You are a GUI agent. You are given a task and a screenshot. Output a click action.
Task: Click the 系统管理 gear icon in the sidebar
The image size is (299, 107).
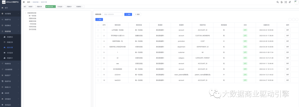[2, 14]
